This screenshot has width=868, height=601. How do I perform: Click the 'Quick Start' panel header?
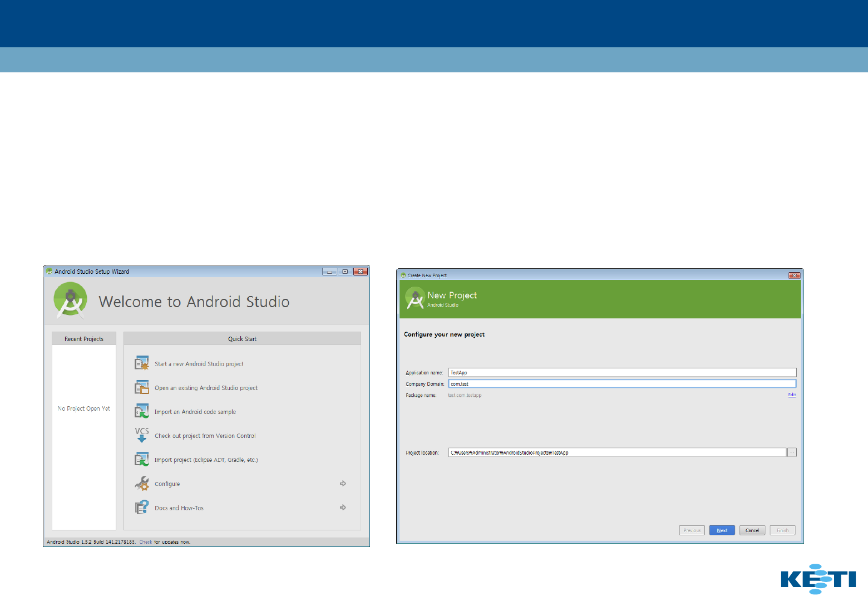point(243,339)
